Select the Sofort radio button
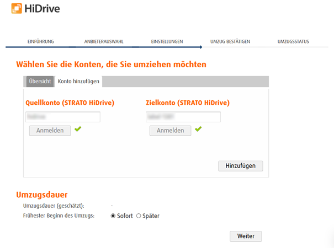This screenshot has width=334, height=248. [x=113, y=216]
